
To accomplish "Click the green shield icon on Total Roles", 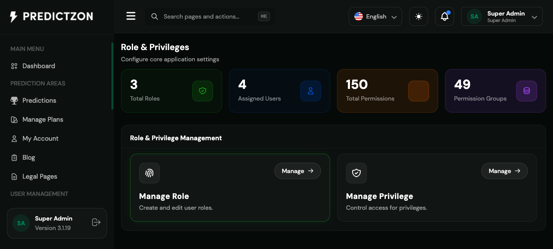I will [203, 91].
